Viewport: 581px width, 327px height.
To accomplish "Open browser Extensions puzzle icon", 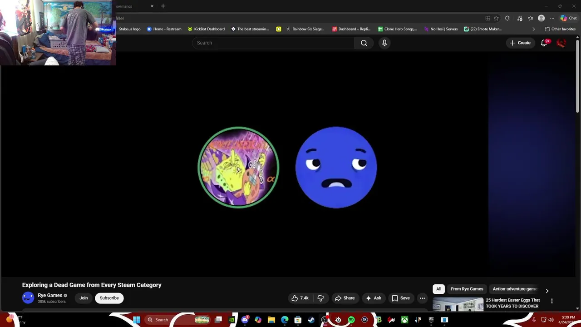I will pyautogui.click(x=507, y=18).
